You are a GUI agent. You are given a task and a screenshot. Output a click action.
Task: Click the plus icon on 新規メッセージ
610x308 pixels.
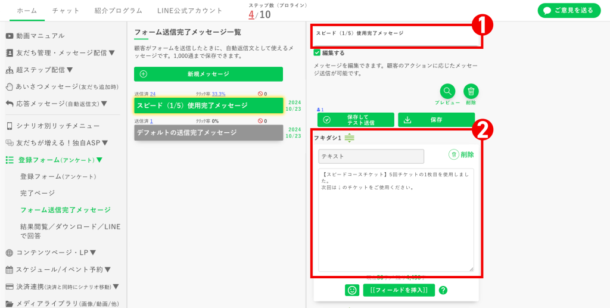143,74
